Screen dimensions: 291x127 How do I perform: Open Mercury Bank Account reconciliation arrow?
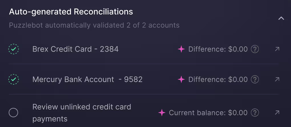(277, 79)
